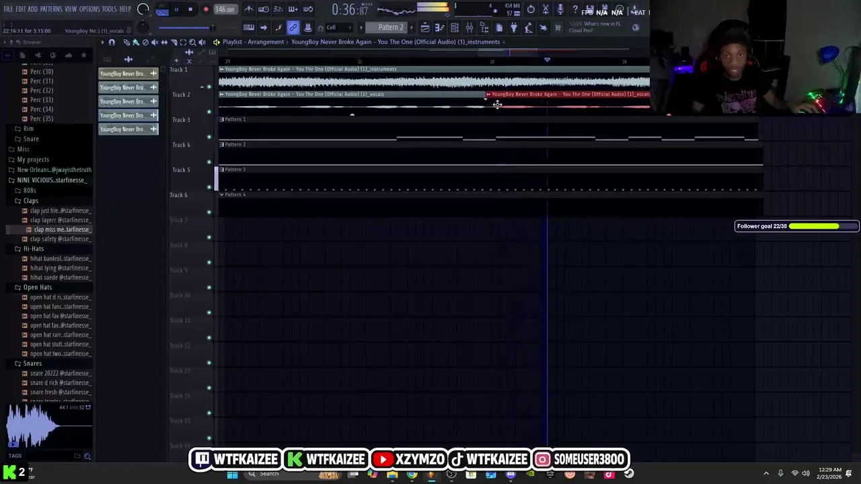Open the Mixer view icon
The width and height of the screenshot is (861, 484).
click(470, 28)
